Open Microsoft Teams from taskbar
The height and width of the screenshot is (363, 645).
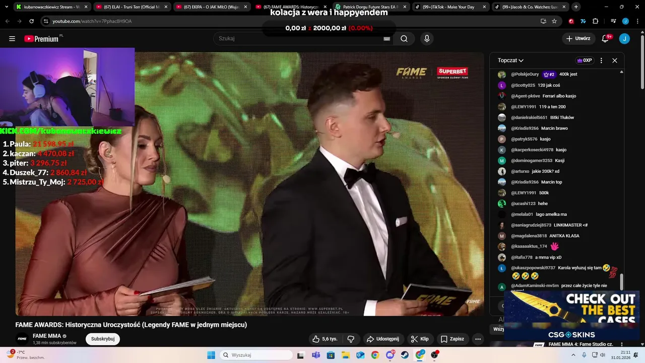[316, 355]
